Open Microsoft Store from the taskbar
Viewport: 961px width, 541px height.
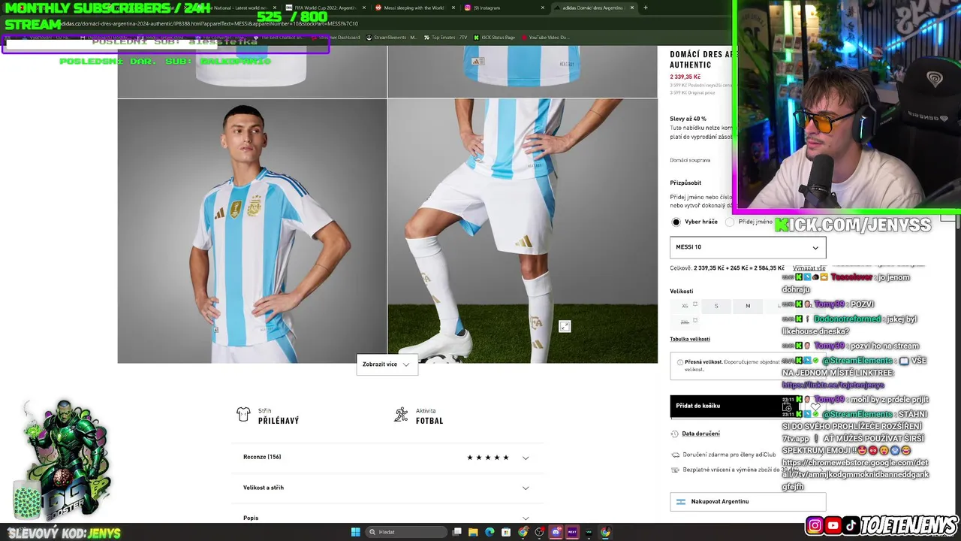tap(506, 532)
